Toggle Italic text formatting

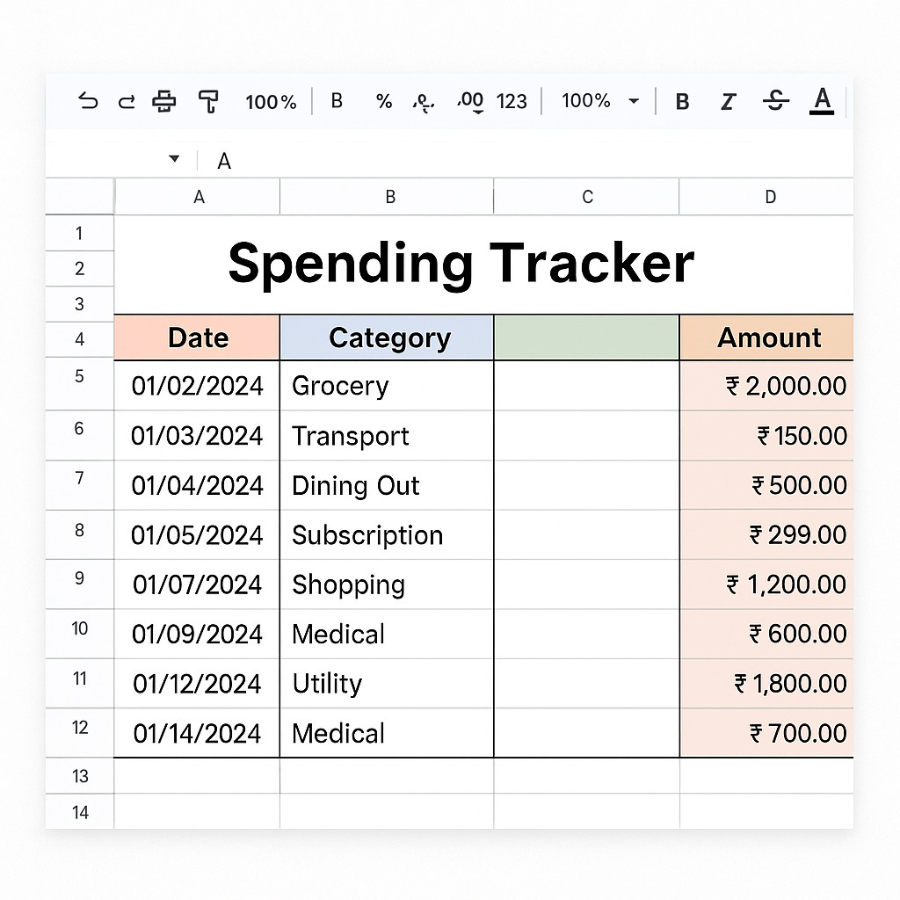(x=728, y=102)
